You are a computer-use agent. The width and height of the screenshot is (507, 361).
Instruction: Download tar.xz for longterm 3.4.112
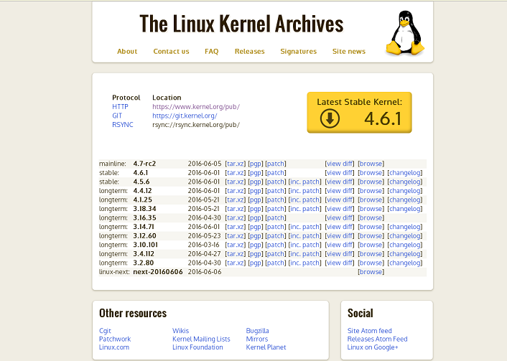click(236, 254)
